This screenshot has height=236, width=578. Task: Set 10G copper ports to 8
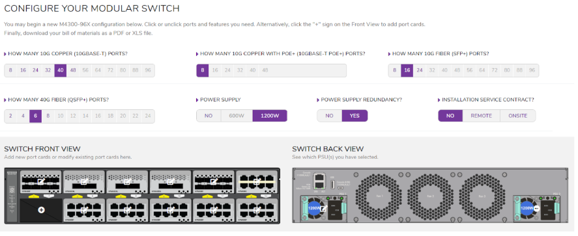[10, 71]
